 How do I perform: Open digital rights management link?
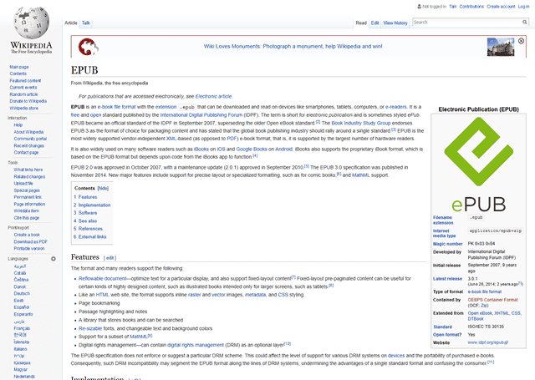pyautogui.click(x=196, y=345)
